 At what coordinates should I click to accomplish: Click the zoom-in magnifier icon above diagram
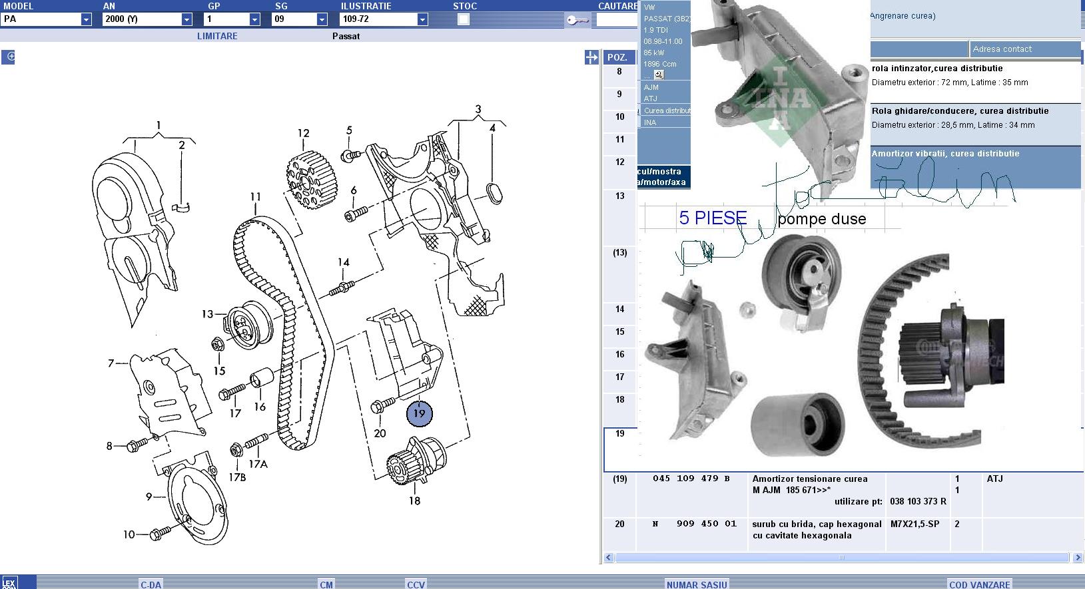pos(9,57)
